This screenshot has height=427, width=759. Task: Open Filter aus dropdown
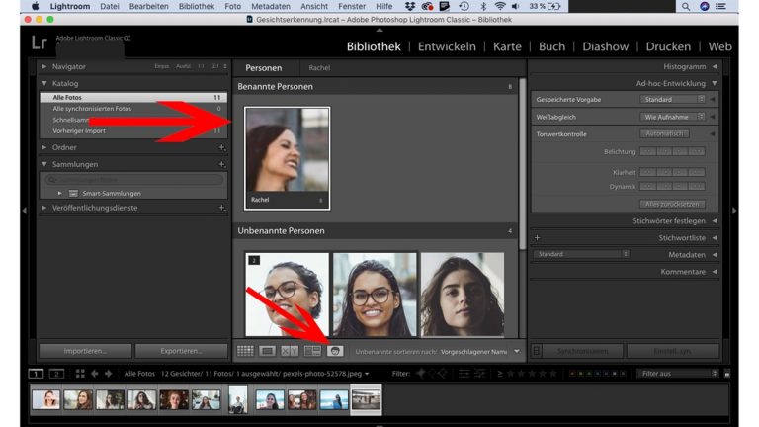click(x=678, y=374)
